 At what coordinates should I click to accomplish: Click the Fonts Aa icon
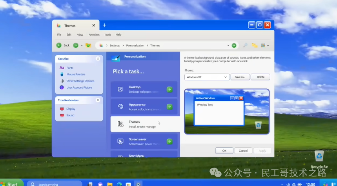click(x=62, y=68)
